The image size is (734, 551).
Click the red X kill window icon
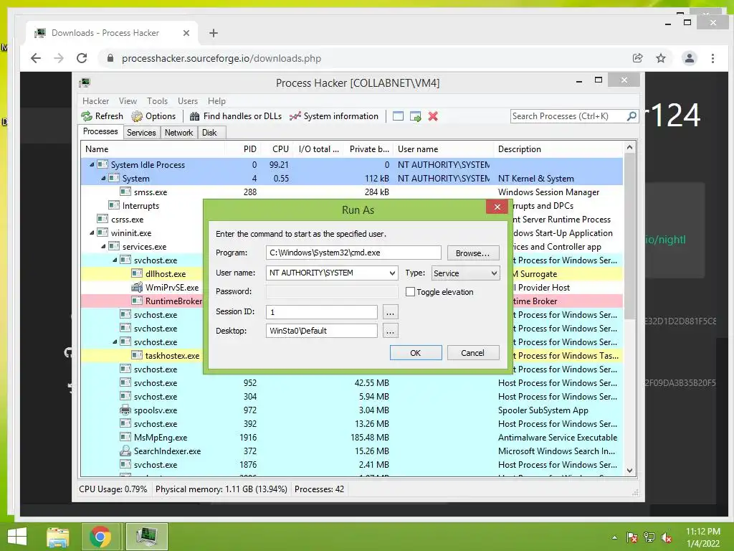pyautogui.click(x=433, y=116)
